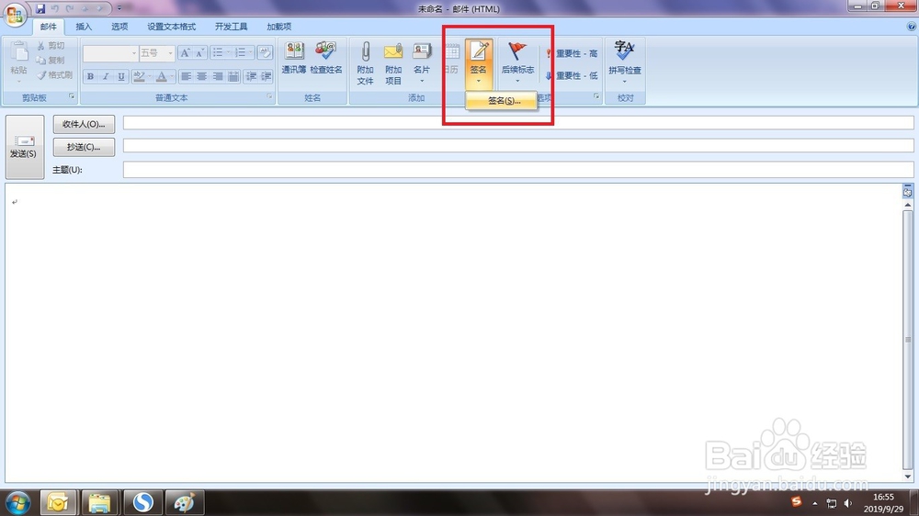The width and height of the screenshot is (919, 516).
Task: Switch to the 设置文本格式 tab
Action: [171, 27]
